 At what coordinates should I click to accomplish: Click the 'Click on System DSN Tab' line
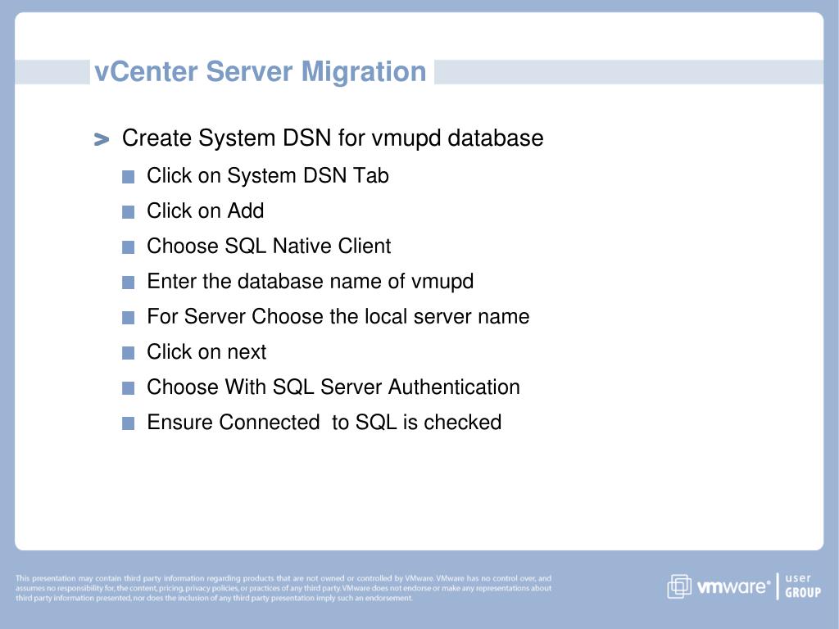click(268, 176)
